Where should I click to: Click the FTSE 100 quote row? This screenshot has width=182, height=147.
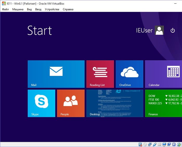165,99
